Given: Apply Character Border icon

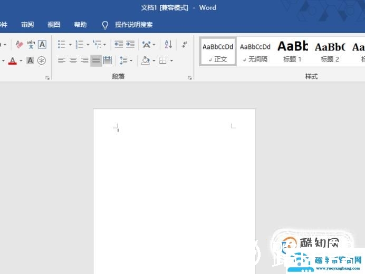Looking at the screenshot, I should 42,44.
